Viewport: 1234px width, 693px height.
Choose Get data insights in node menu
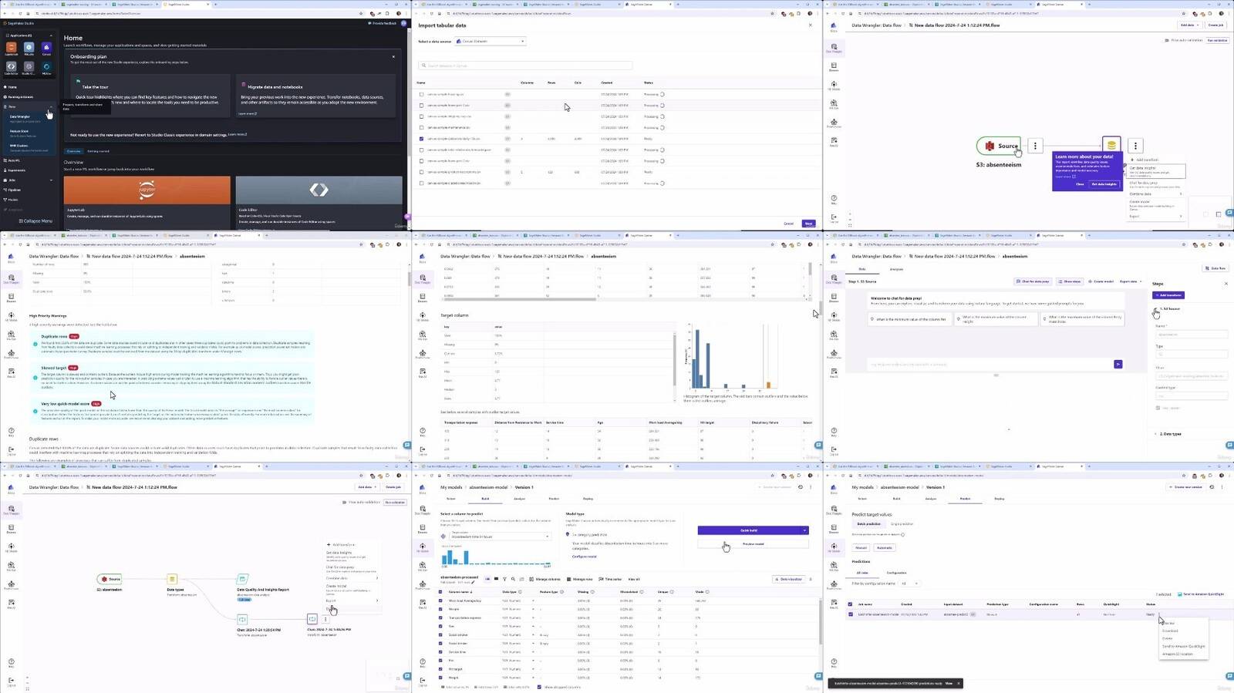pos(1143,168)
